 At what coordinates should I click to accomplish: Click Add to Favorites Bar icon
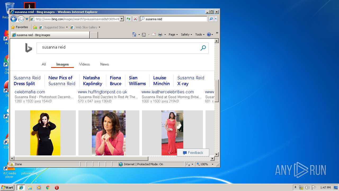[x=35, y=27]
